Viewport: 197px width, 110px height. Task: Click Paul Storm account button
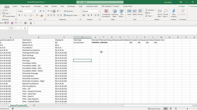[x=170, y=2]
